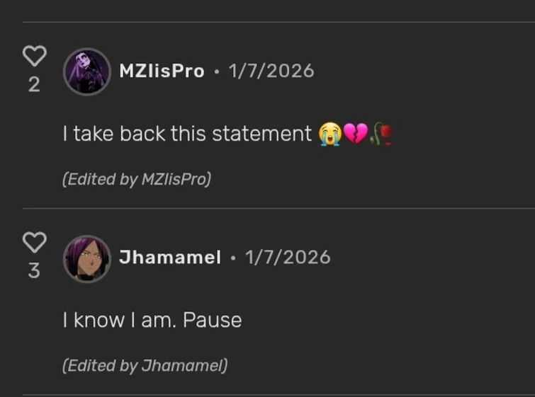Open MZIisPro's profile avatar
535x397 pixels.
click(87, 71)
